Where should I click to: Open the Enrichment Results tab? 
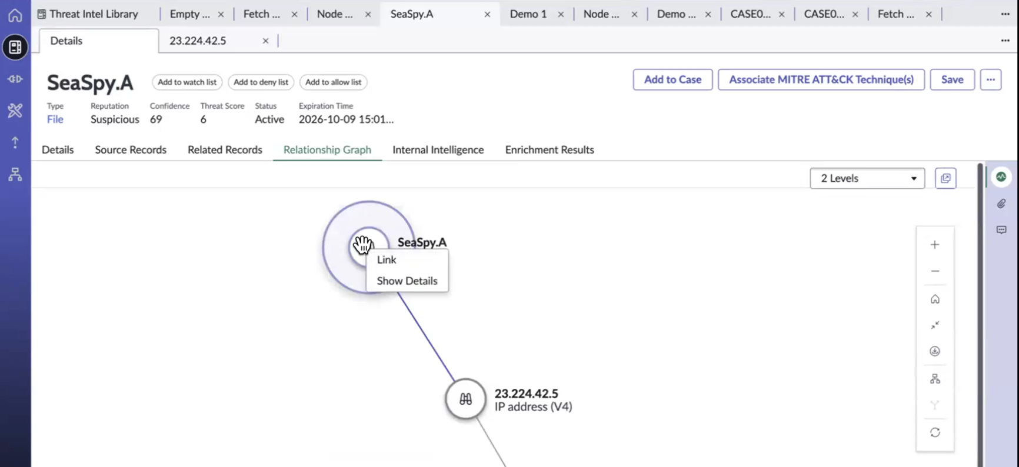(550, 149)
